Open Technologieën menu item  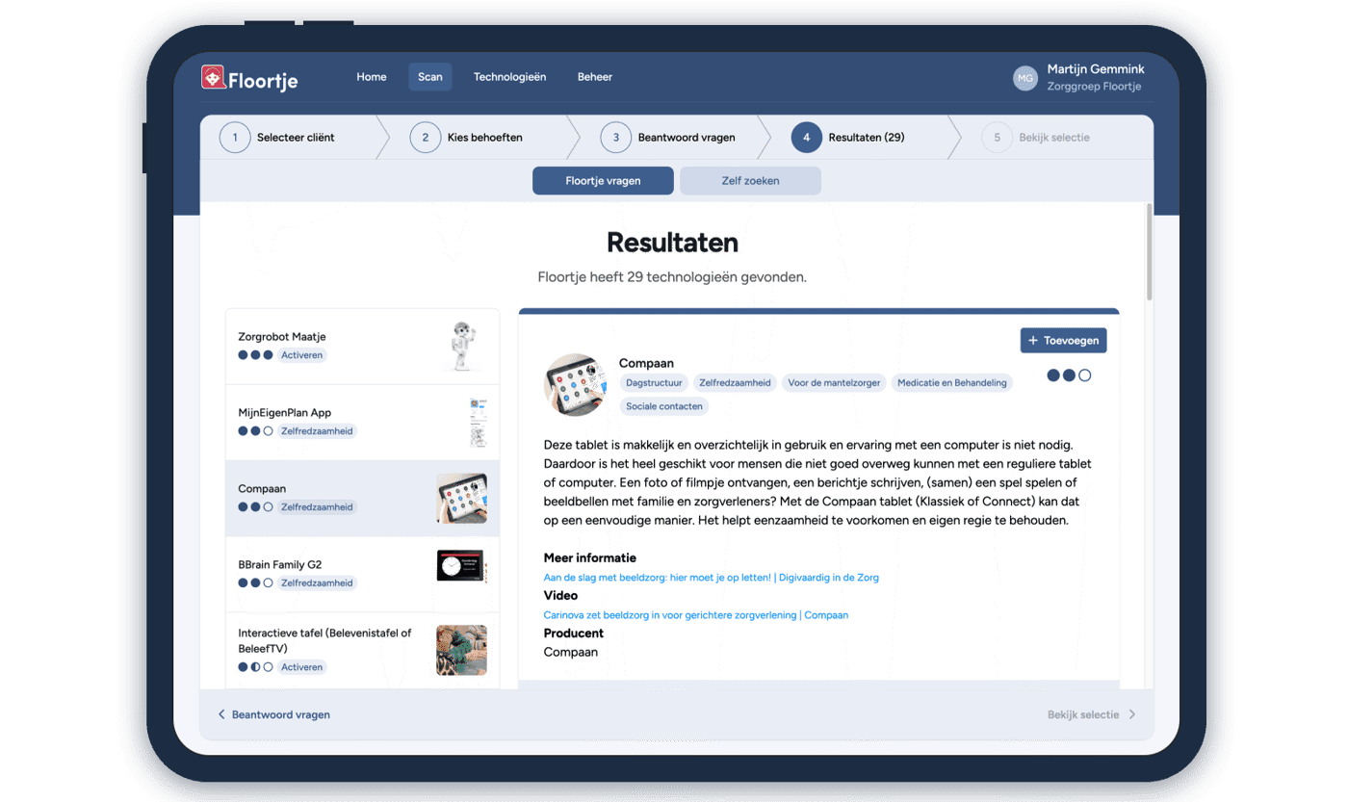pyautogui.click(x=509, y=77)
